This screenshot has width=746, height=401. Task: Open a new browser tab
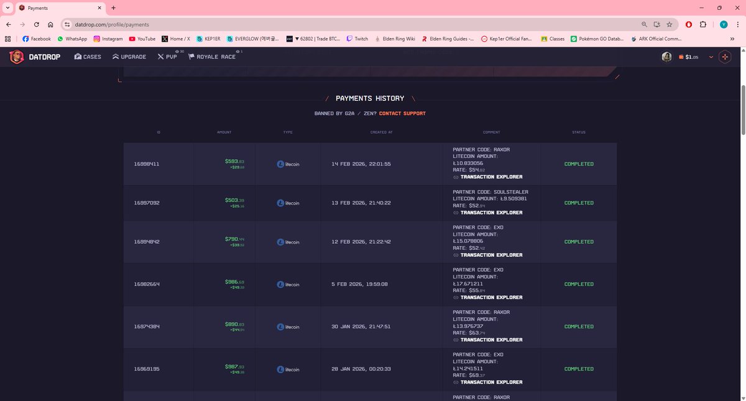(113, 8)
